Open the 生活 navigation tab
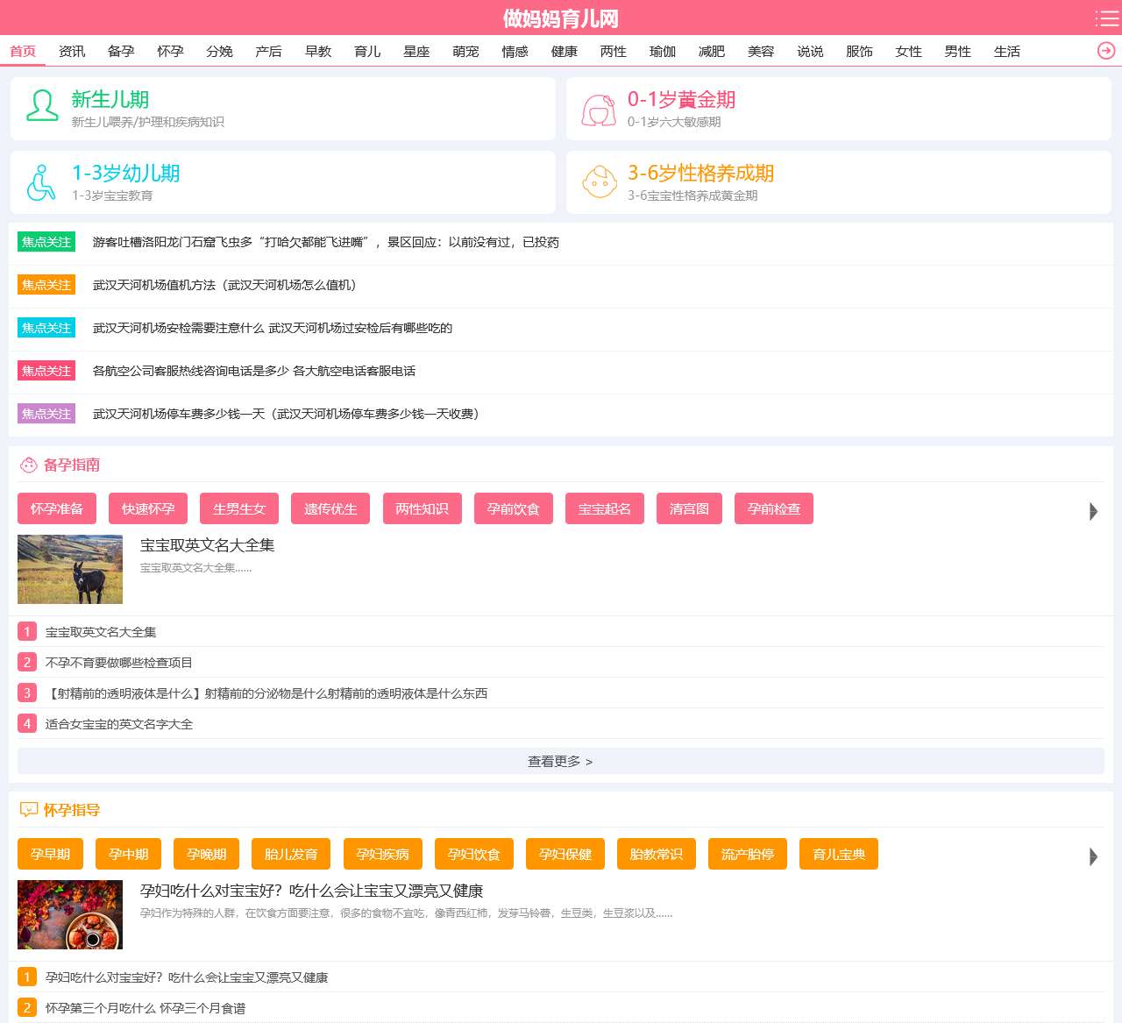 click(x=1007, y=52)
